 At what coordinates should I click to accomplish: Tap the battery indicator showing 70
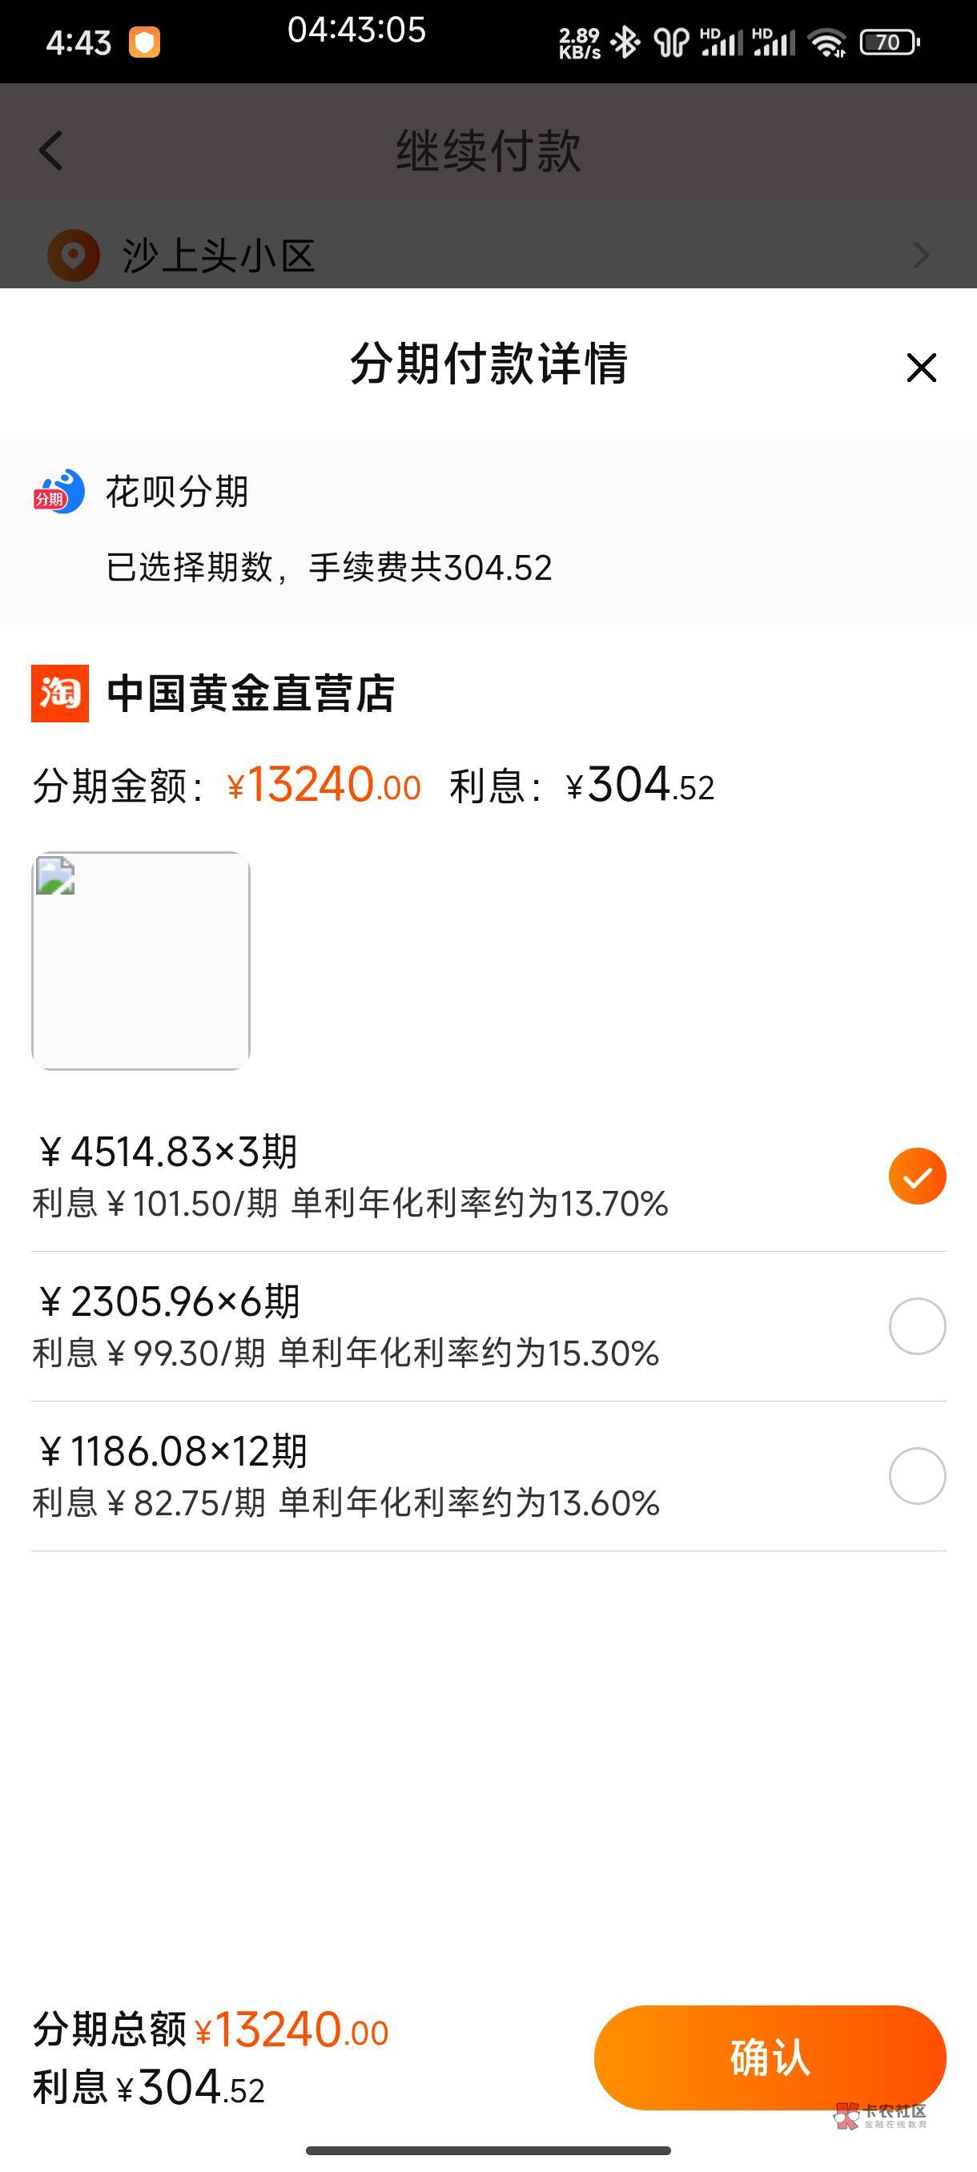coord(888,42)
